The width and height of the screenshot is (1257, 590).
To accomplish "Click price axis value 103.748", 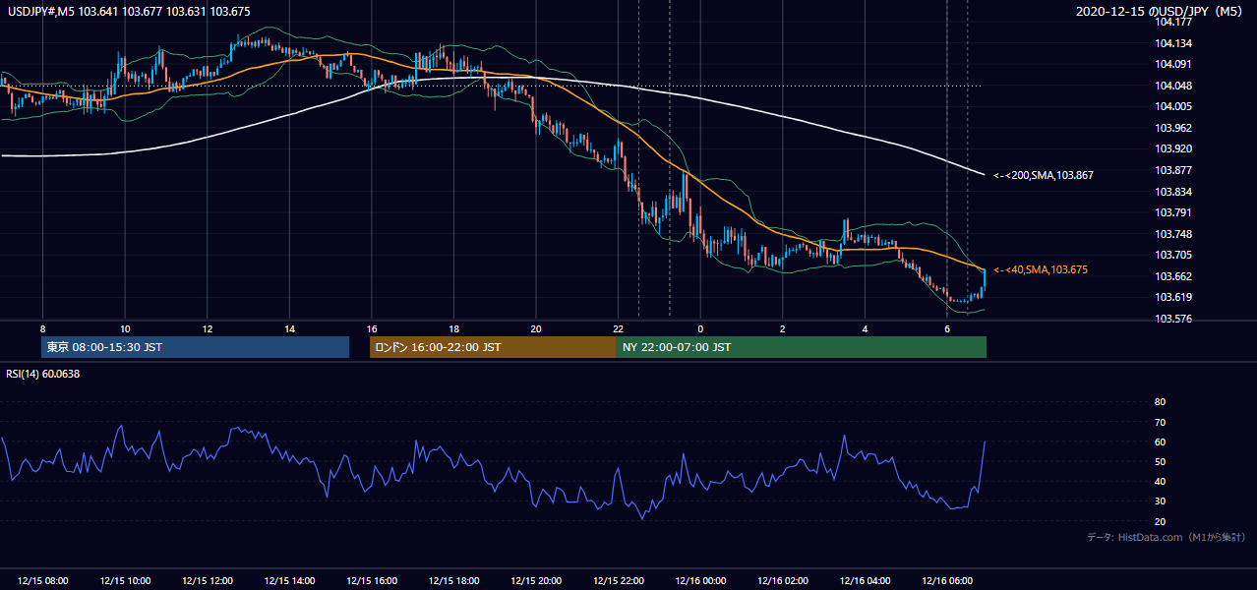I will 1173,234.
